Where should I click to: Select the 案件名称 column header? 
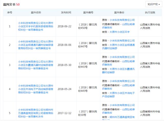coord(36,13)
